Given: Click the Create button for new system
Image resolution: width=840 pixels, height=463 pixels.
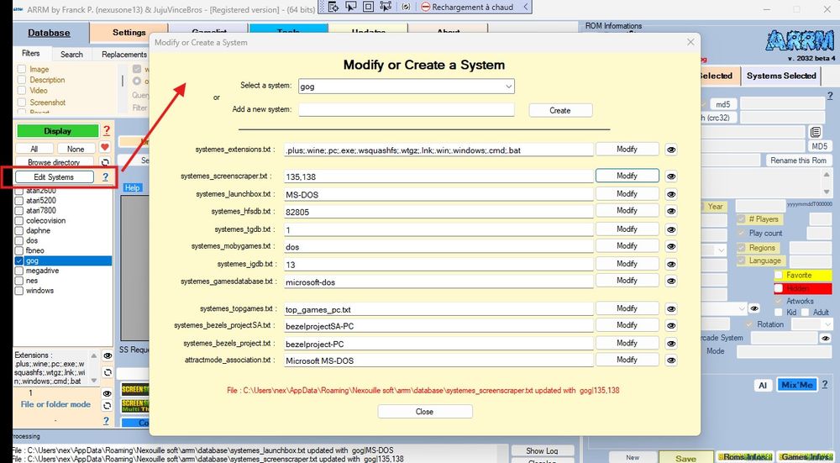Looking at the screenshot, I should point(560,110).
